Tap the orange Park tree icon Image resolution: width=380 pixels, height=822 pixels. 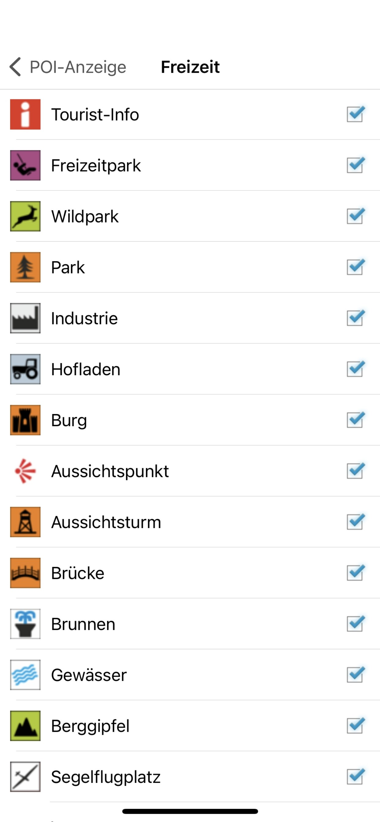click(x=25, y=267)
